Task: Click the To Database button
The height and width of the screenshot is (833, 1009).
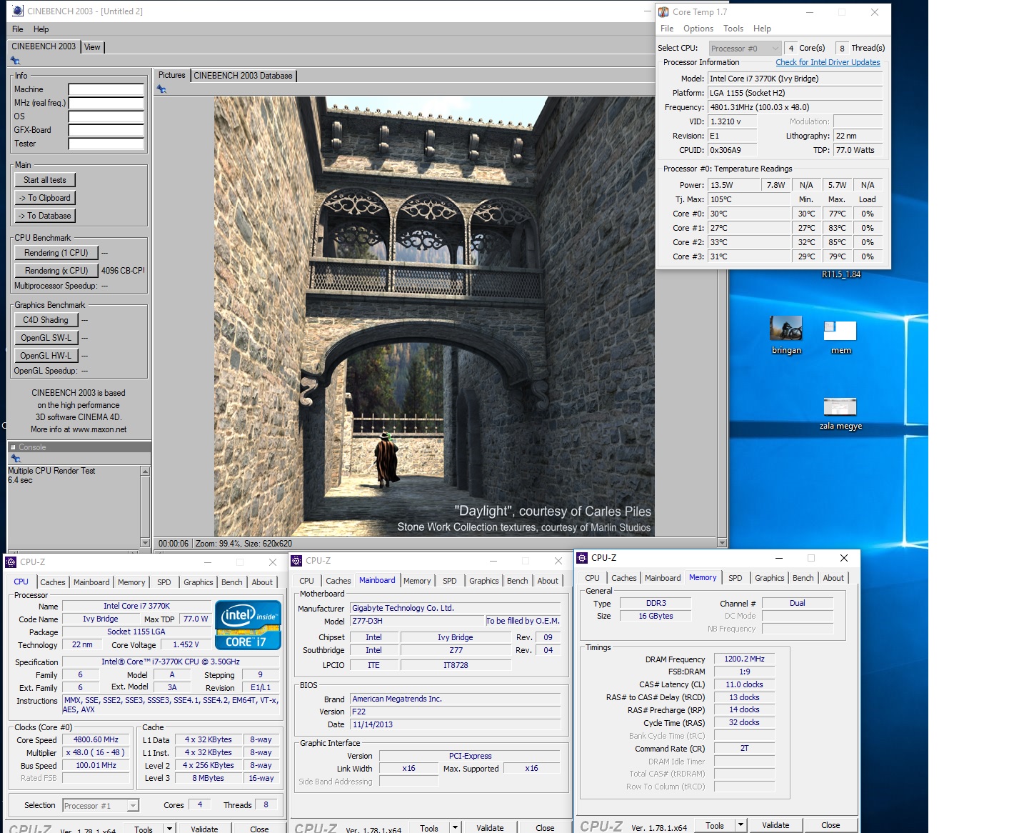Action: pyautogui.click(x=45, y=216)
